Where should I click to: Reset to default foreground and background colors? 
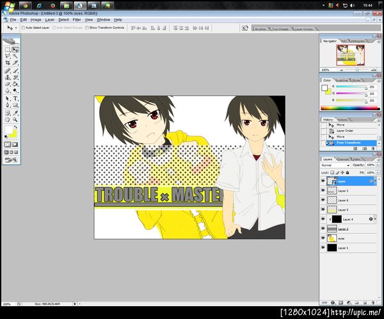tap(6, 136)
